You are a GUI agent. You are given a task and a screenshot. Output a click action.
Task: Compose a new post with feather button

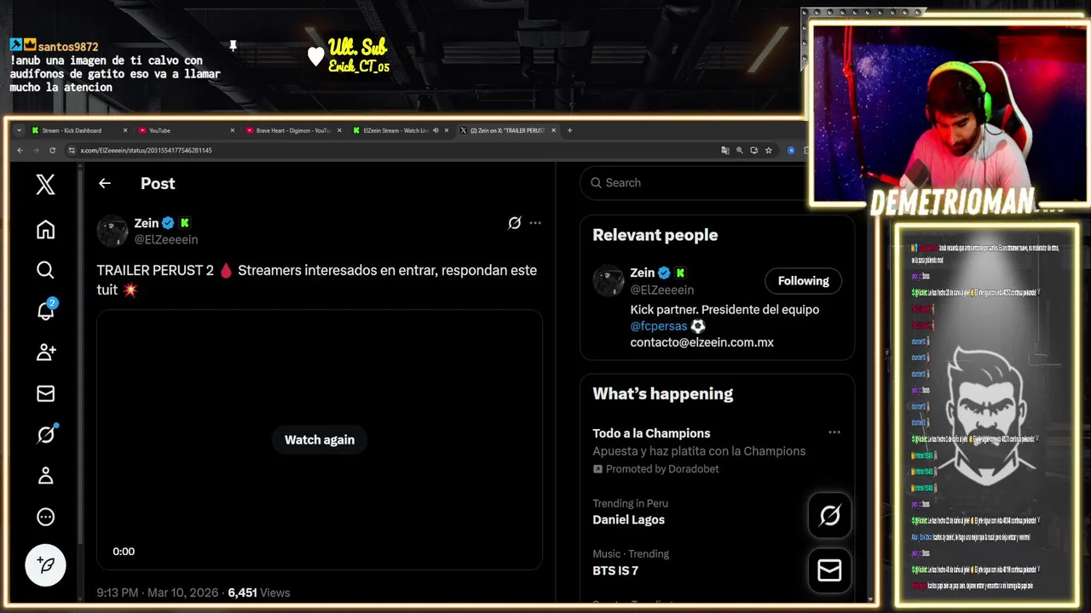[45, 564]
